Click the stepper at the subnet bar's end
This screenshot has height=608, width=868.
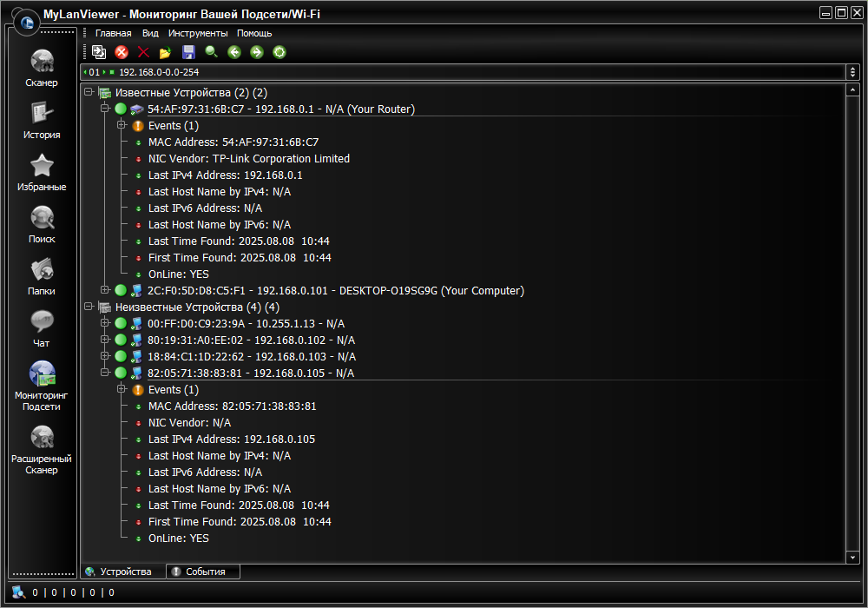pos(852,72)
